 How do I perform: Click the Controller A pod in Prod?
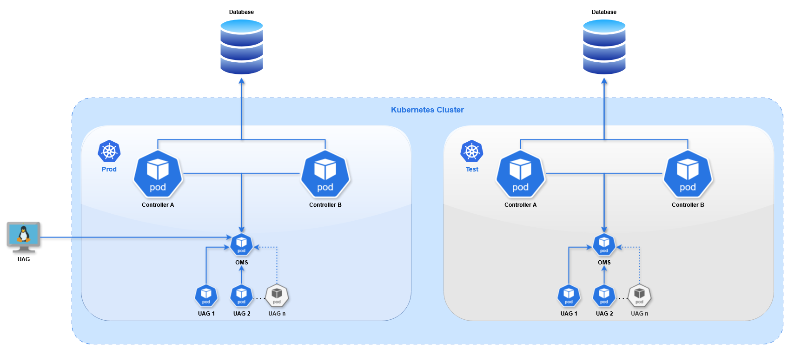(158, 174)
